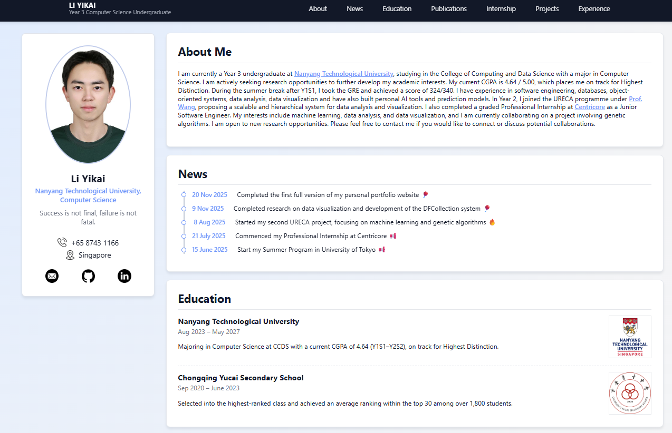
Task: Navigate to the Internship section via navbar
Action: tap(501, 8)
